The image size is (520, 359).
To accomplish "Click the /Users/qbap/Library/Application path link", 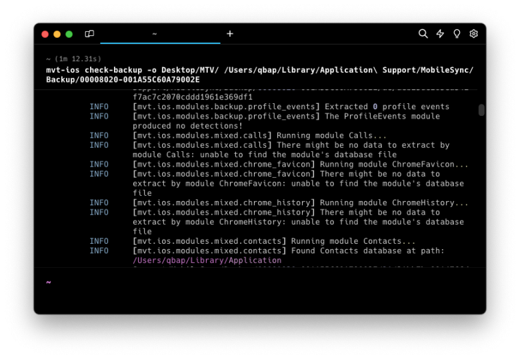I will (207, 260).
